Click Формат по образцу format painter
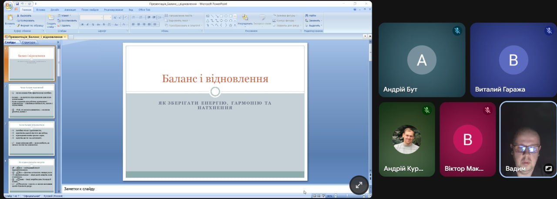The image size is (557, 199). (30, 26)
